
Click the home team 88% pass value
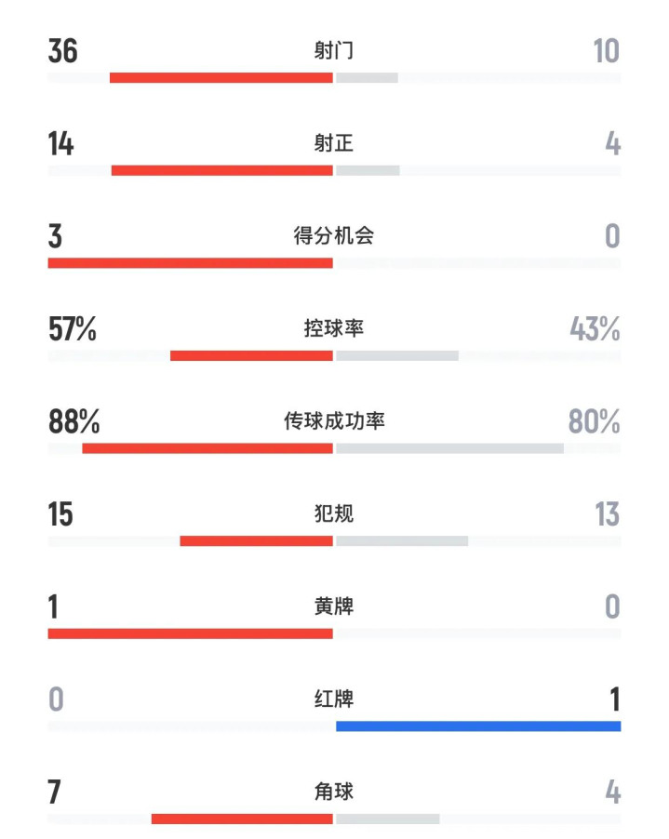click(74, 421)
